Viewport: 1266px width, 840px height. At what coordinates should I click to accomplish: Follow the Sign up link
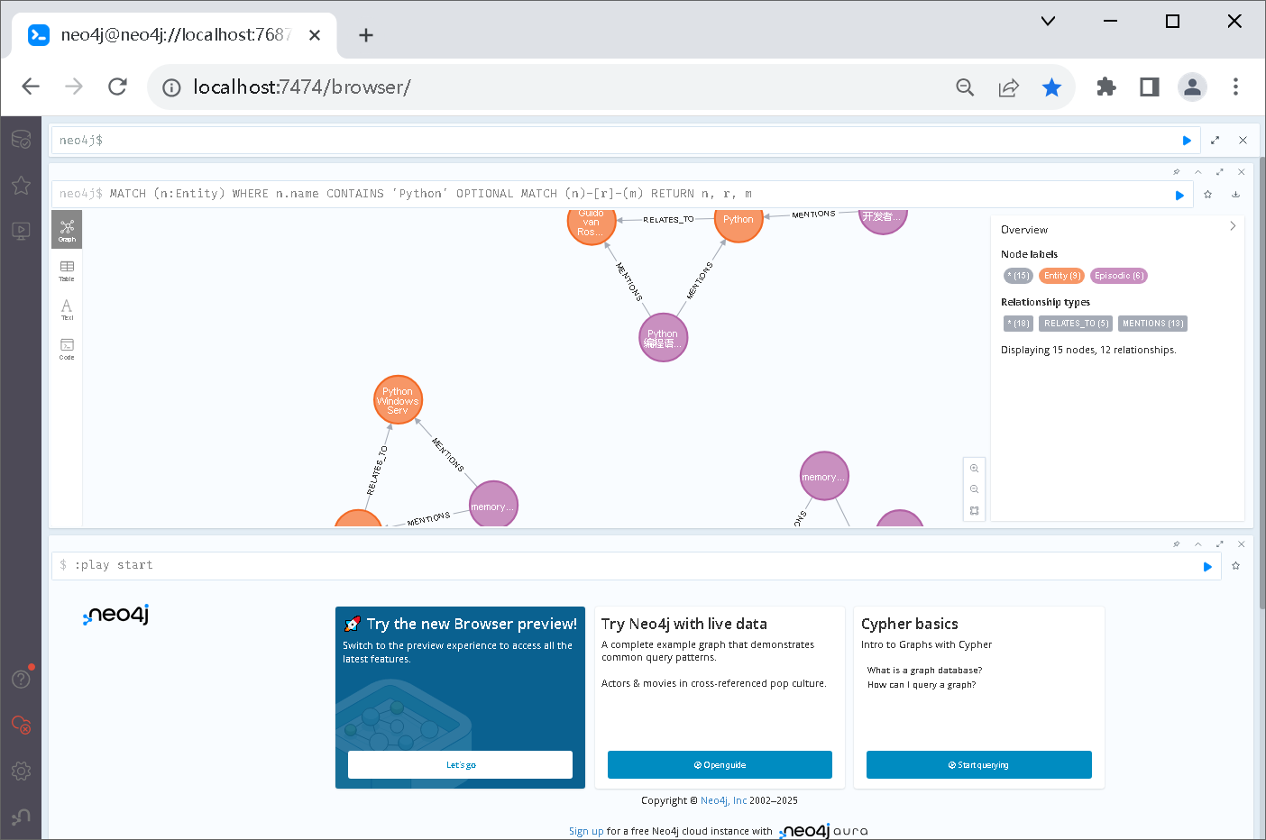tap(586, 831)
